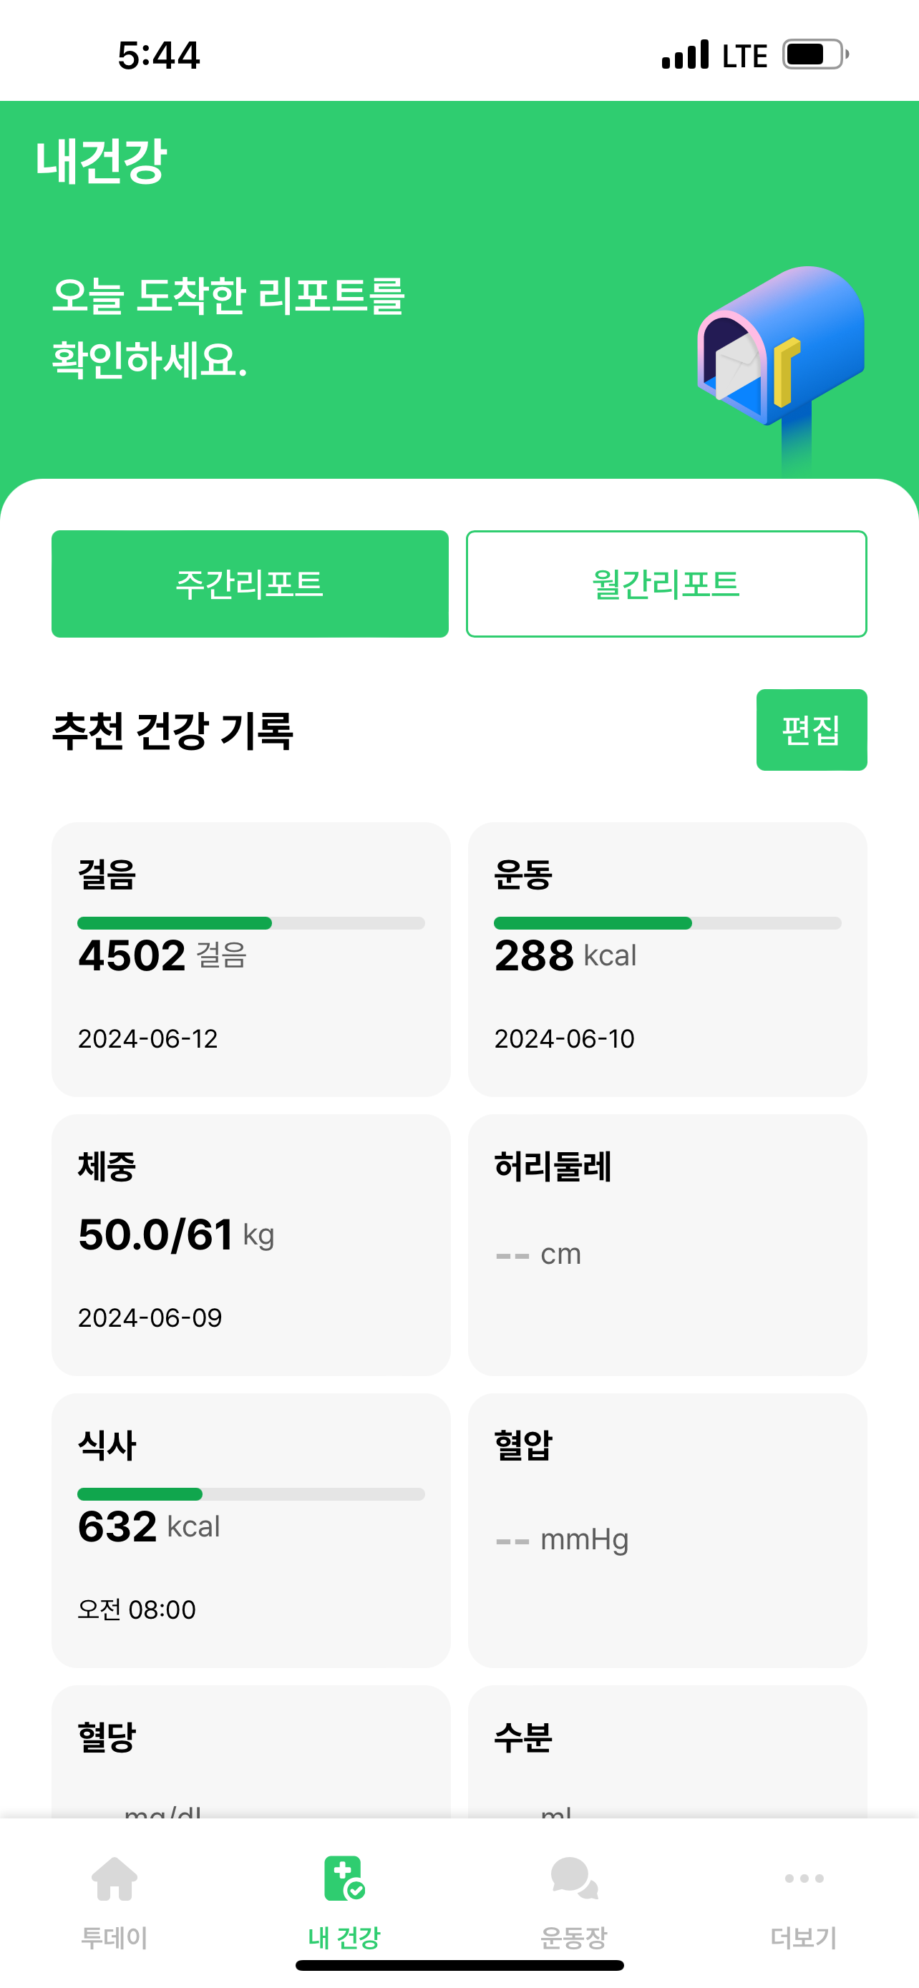The width and height of the screenshot is (919, 1988).
Task: Tap the 더보기 three-dots icon
Action: (804, 1879)
